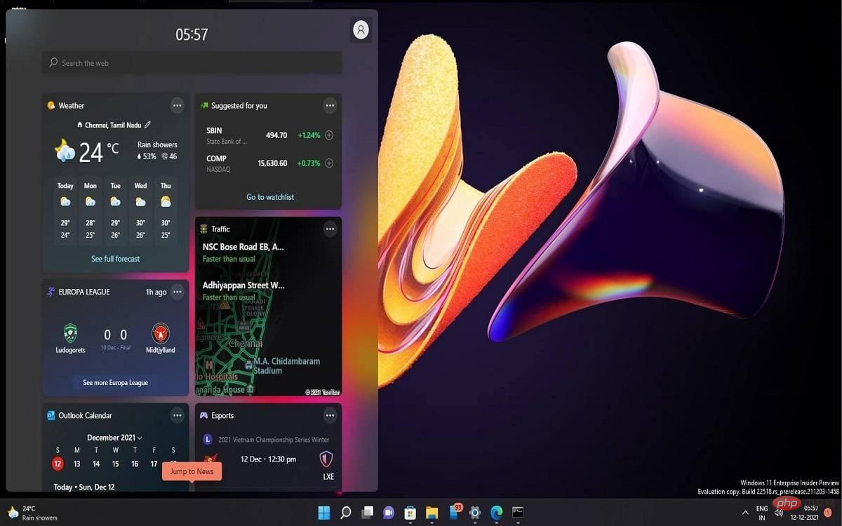Open the Outlook Calendar widget options menu

(178, 415)
